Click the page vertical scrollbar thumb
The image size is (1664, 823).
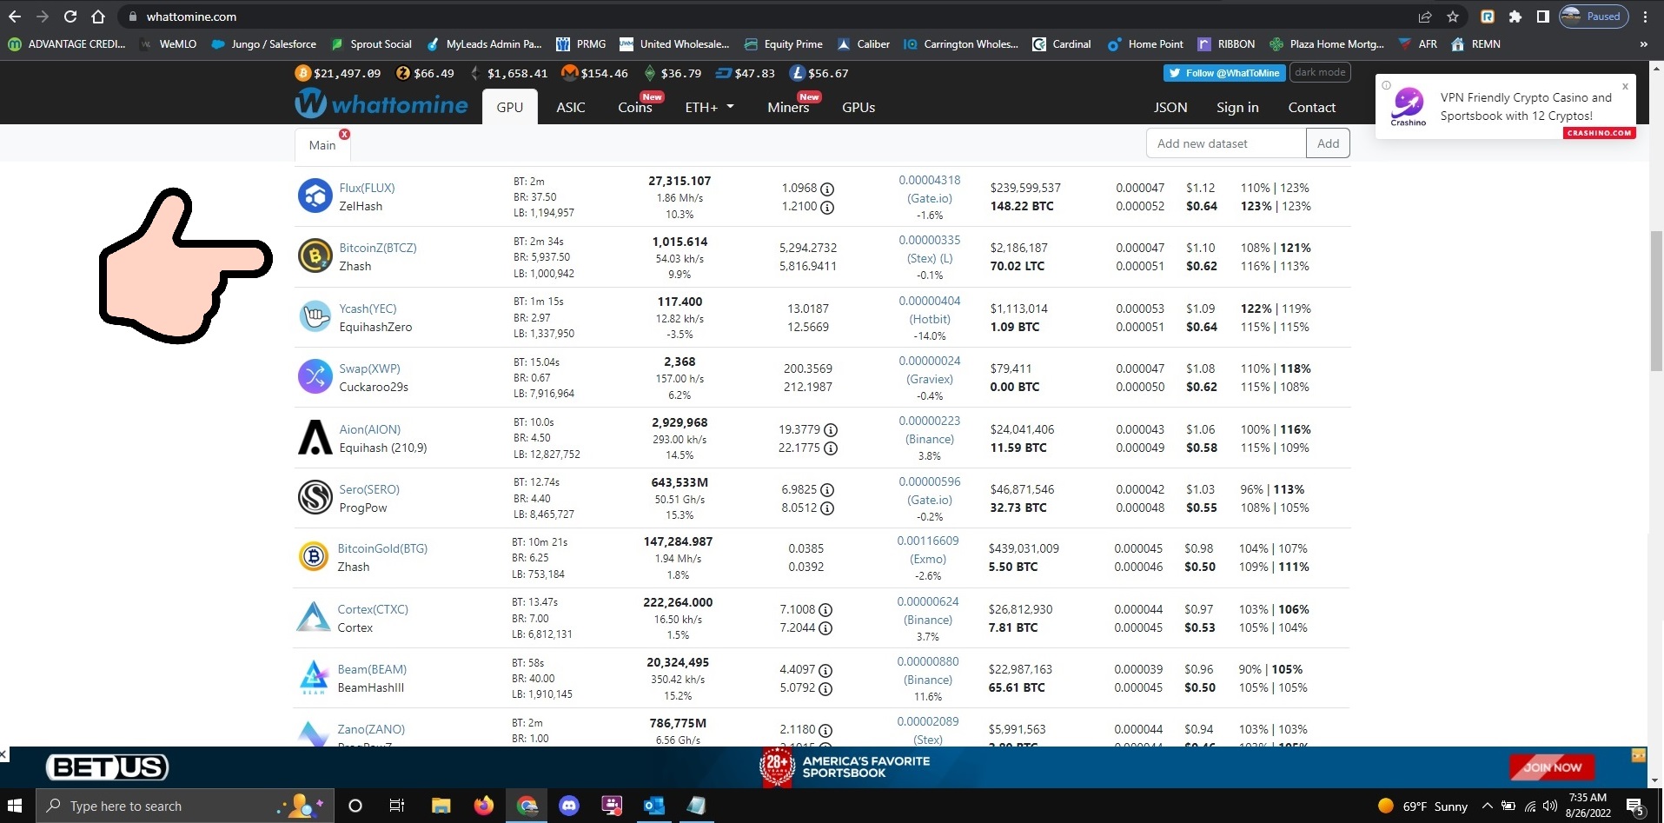pyautogui.click(x=1655, y=302)
